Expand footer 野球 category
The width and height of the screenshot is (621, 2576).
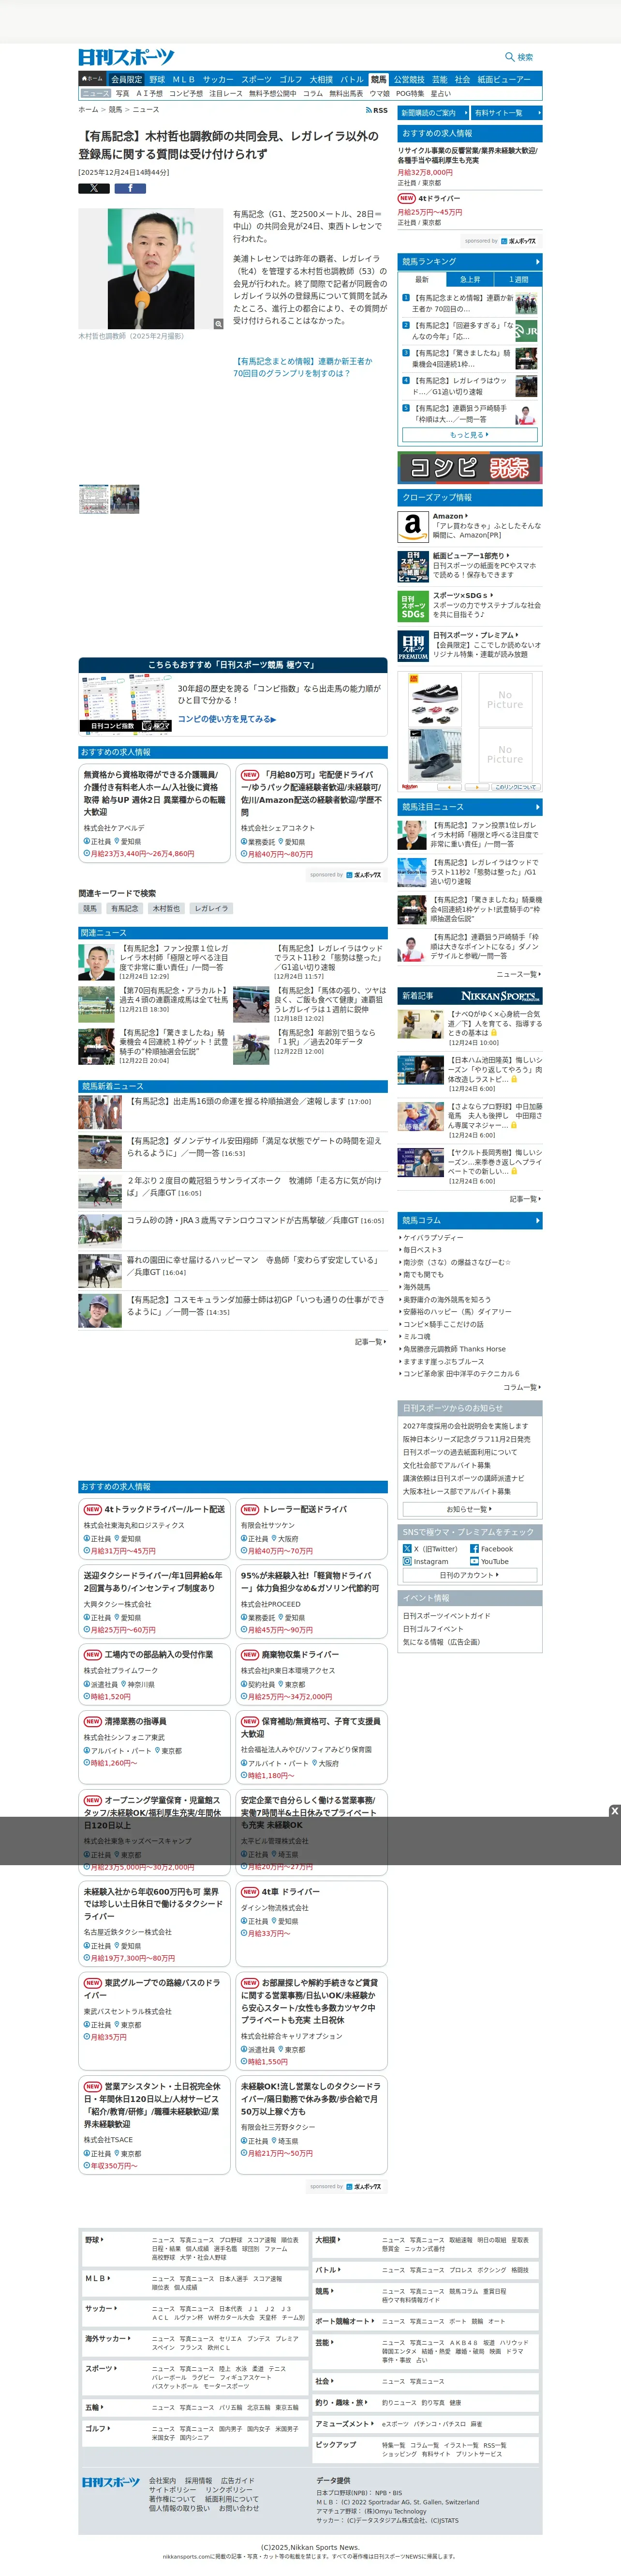pos(95,2239)
